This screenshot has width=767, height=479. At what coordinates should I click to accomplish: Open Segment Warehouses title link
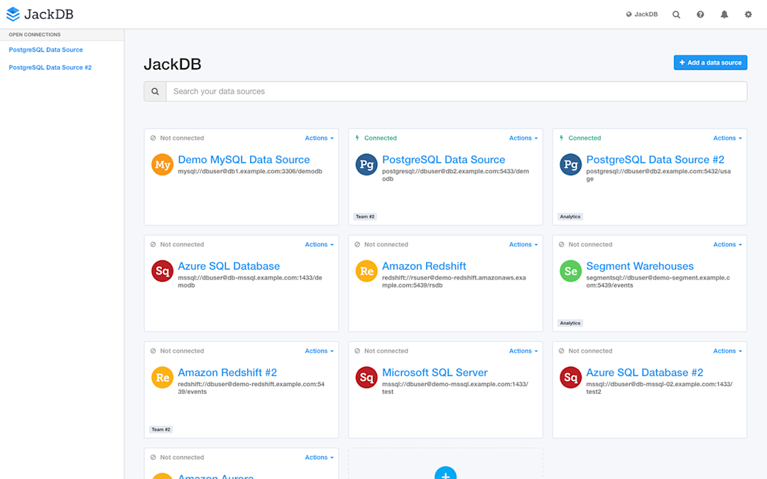click(640, 266)
